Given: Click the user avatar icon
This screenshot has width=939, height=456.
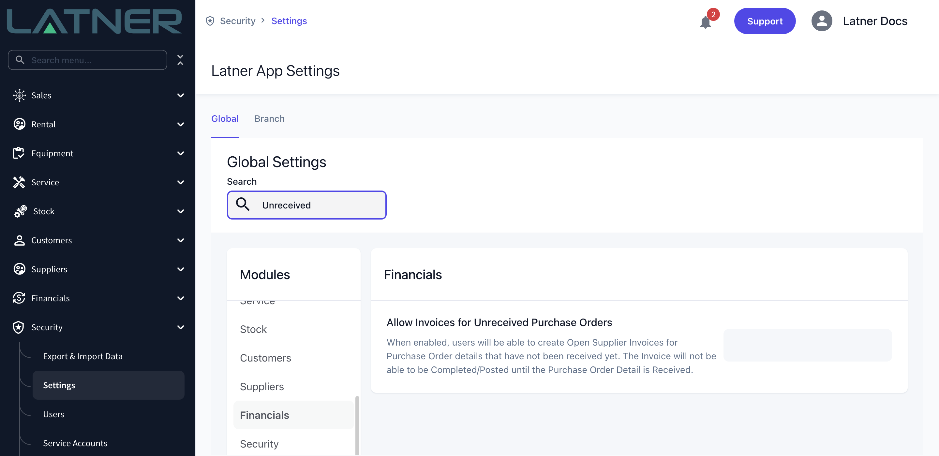Looking at the screenshot, I should (x=822, y=21).
